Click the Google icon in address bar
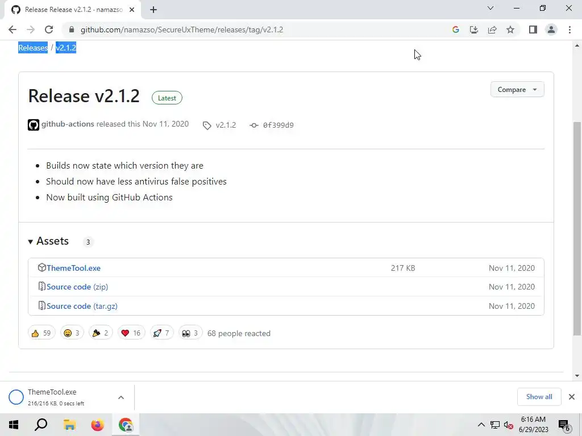Image resolution: width=582 pixels, height=436 pixels. coord(455,30)
